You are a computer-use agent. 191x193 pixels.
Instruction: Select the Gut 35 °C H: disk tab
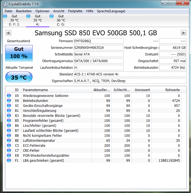tap(38, 20)
